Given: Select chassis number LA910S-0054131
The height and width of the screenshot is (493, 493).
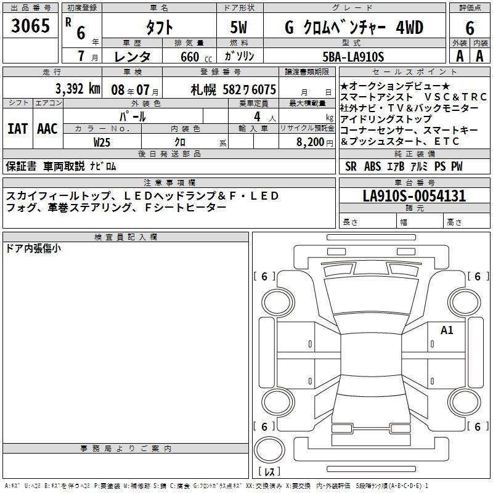Looking at the screenshot, I should pyautogui.click(x=414, y=197).
